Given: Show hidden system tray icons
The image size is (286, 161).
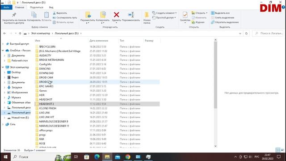Looking at the screenshot, I should coord(236,157).
